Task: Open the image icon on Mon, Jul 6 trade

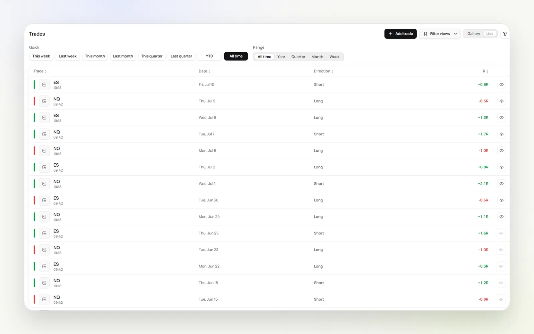Action: [44, 151]
